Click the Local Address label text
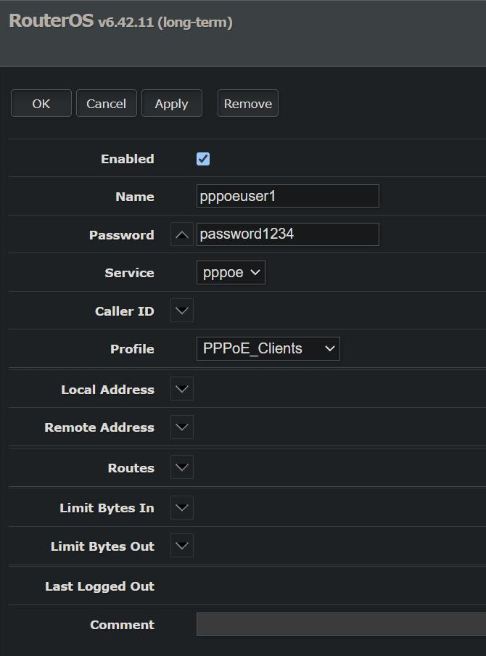486x656 pixels. click(107, 390)
